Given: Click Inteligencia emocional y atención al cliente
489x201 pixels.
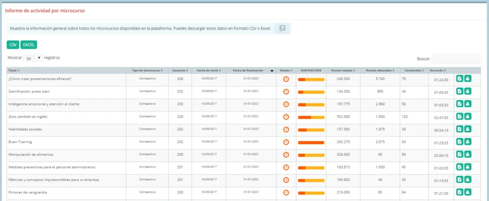Looking at the screenshot, I should 43,104.
